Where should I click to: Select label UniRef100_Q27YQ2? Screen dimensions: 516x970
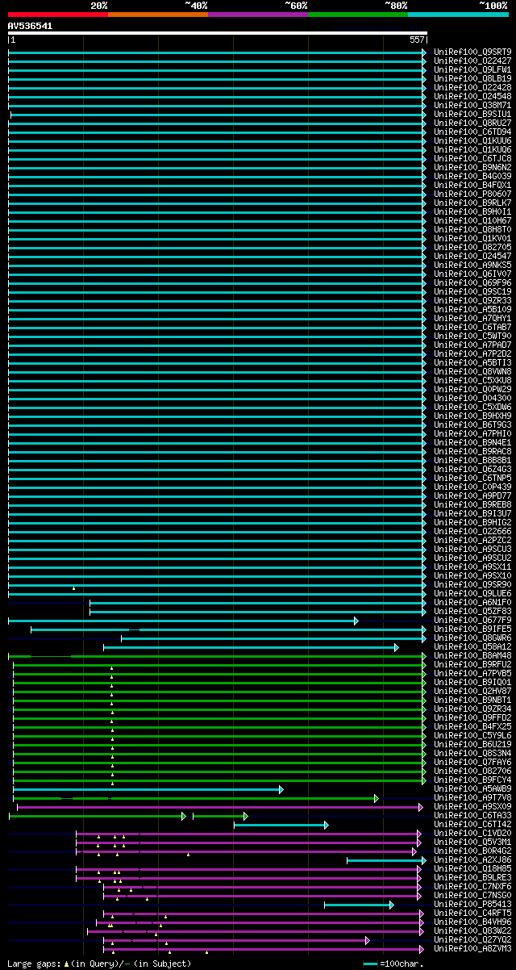472,939
